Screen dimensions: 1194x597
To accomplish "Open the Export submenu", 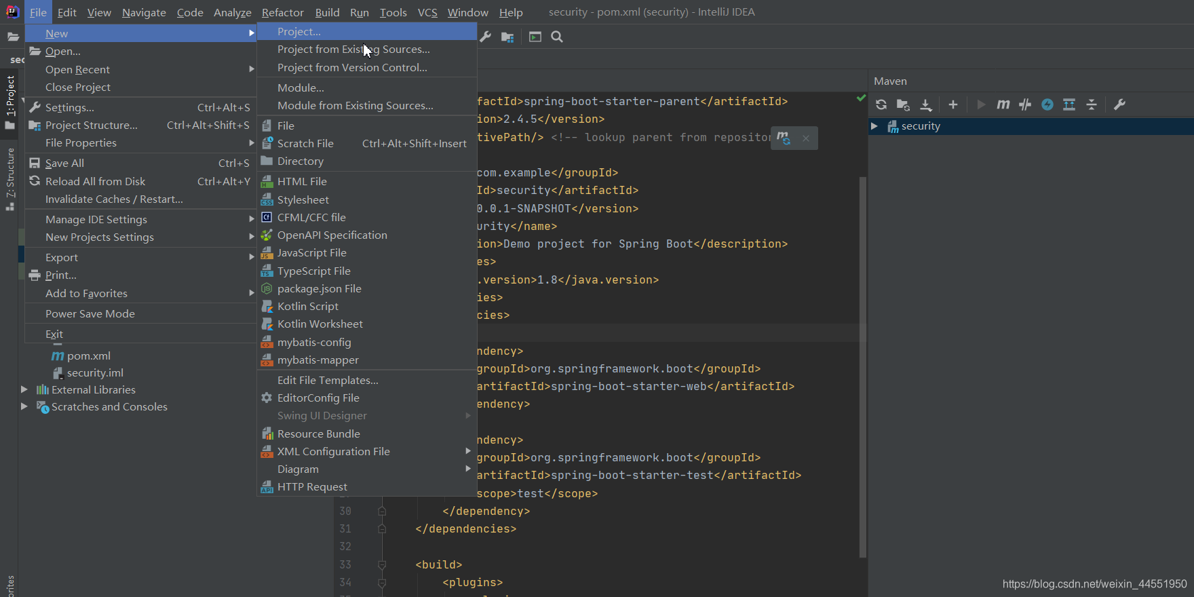I will (x=140, y=257).
